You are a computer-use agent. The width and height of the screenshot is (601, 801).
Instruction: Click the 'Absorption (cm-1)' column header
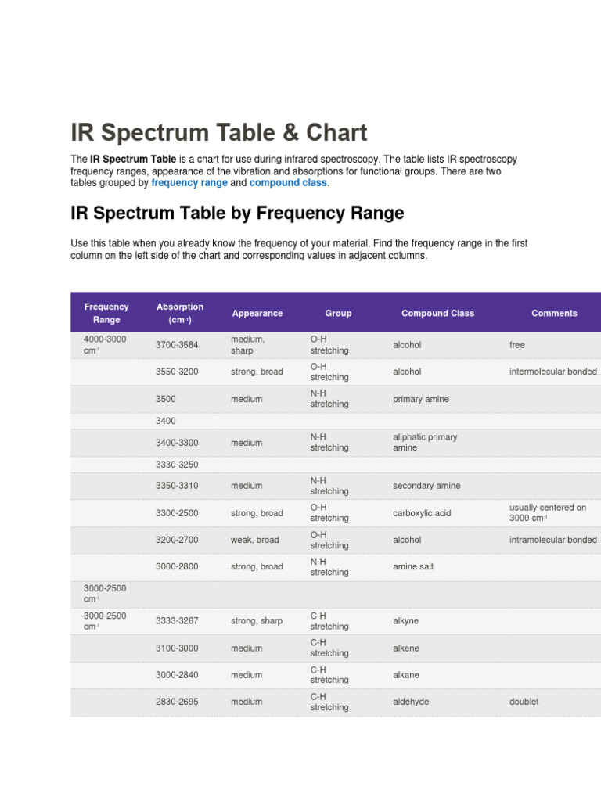(x=180, y=313)
